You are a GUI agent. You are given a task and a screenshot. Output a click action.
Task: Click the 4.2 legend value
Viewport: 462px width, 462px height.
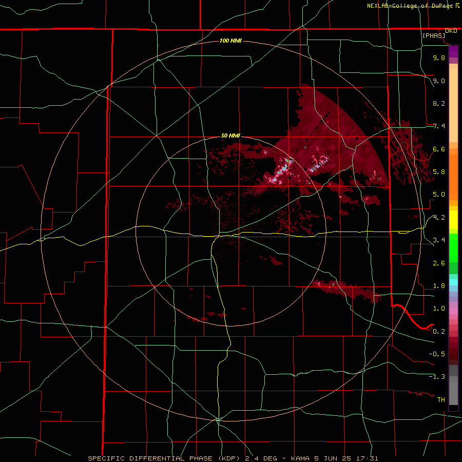pos(439,218)
